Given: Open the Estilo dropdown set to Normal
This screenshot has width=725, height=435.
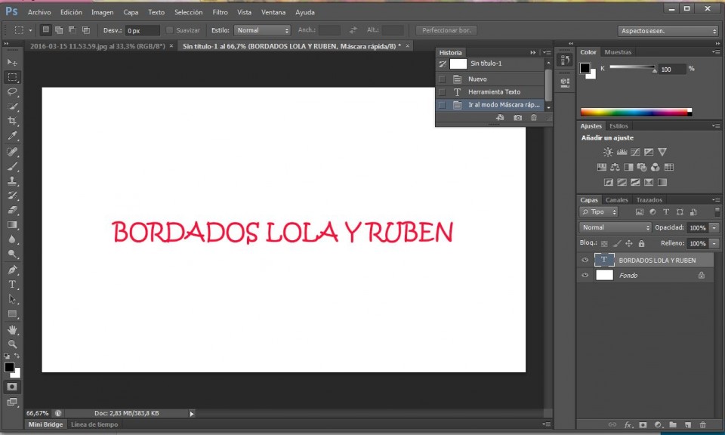Looking at the screenshot, I should pos(263,30).
